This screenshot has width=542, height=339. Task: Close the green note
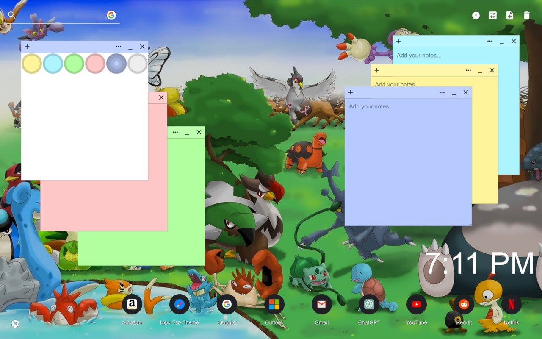point(199,132)
